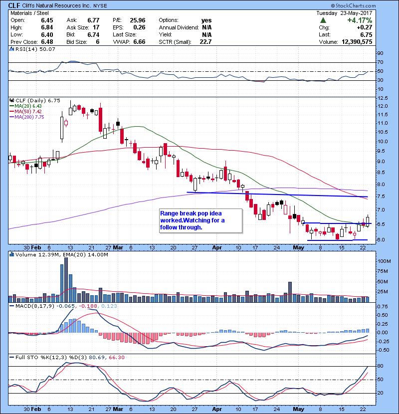Click the Range break pop idea annotation
Viewport: 399px width, 414px height.
click(200, 221)
